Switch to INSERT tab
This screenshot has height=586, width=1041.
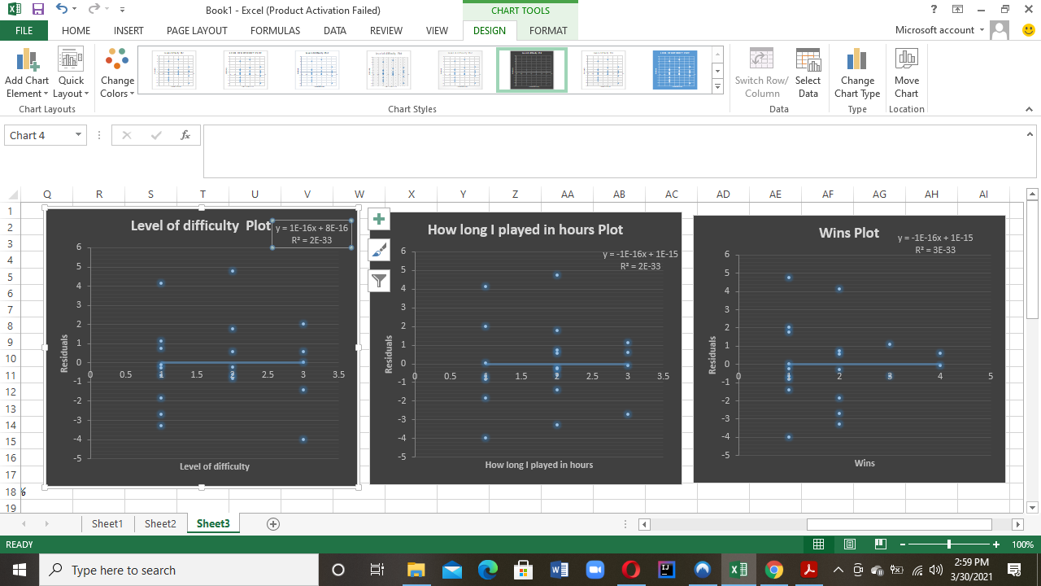(128, 30)
